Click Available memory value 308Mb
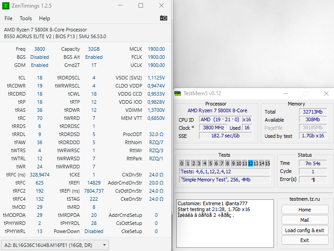 (312, 119)
